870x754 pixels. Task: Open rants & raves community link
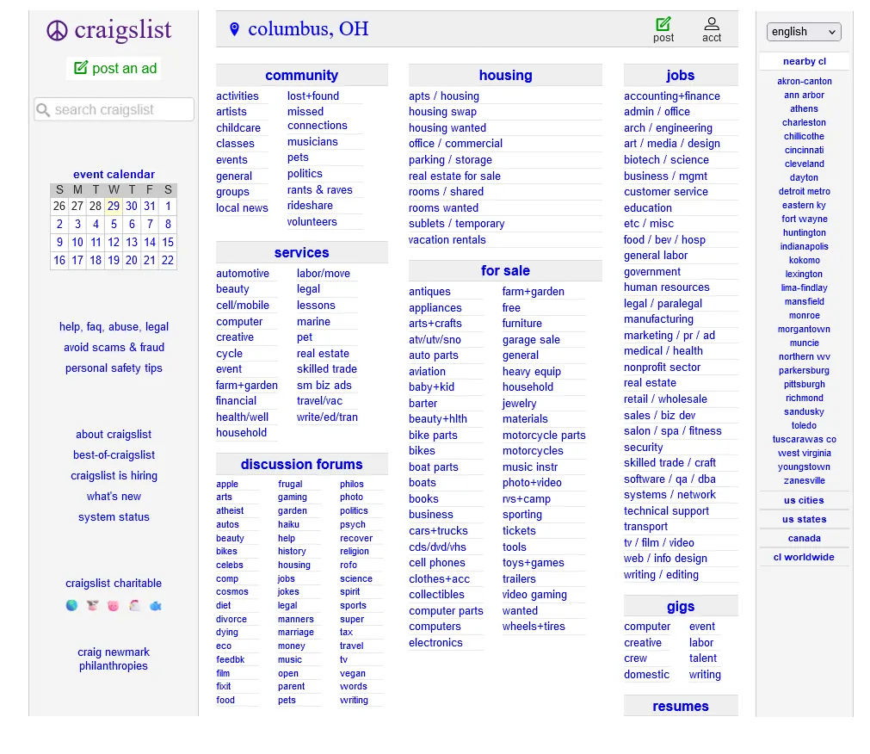coord(319,189)
